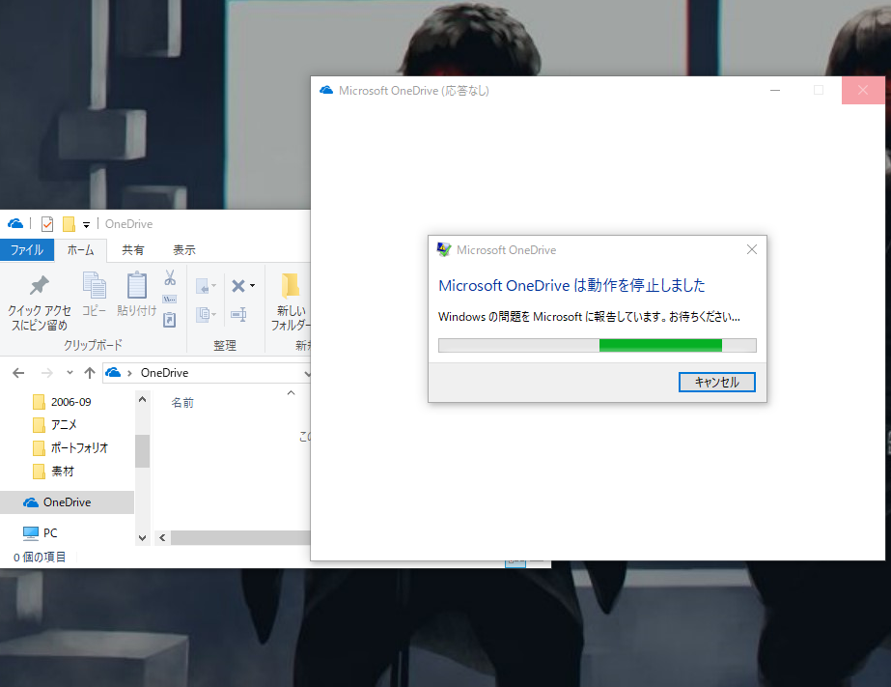Select the ポートフォリオ folder in navigation pane

point(70,448)
